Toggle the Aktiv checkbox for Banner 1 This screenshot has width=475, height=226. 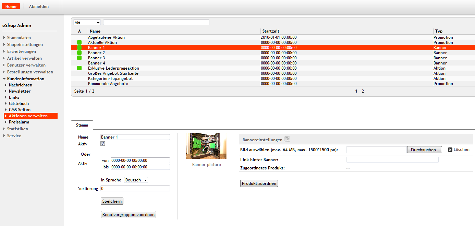(102, 144)
